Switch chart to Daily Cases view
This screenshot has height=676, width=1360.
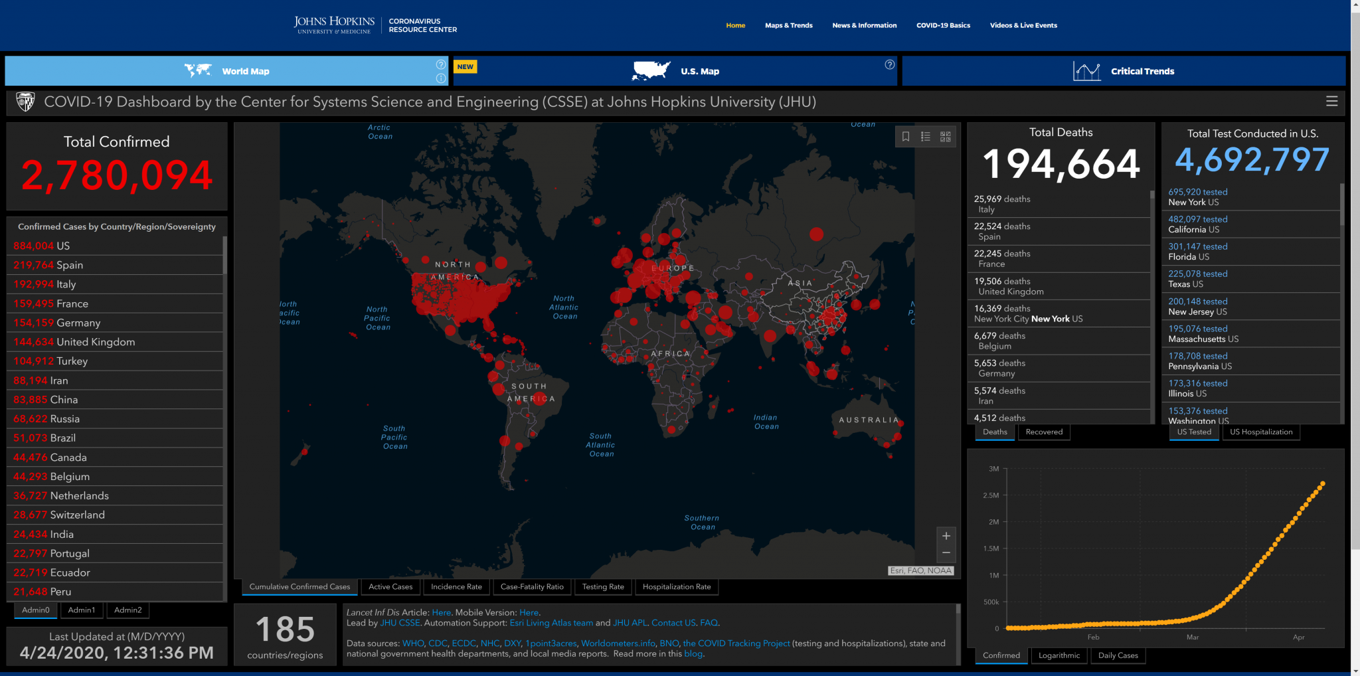click(x=1118, y=655)
